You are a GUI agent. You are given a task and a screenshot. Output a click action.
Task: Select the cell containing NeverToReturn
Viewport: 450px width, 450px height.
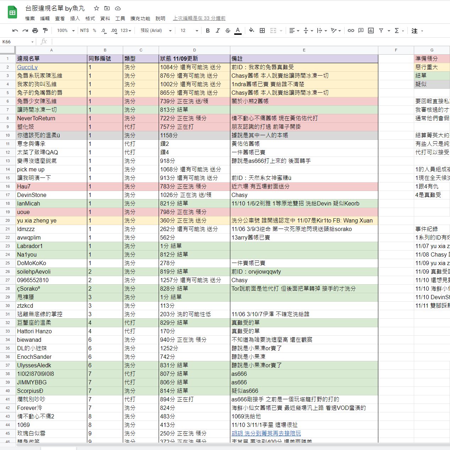[51, 118]
